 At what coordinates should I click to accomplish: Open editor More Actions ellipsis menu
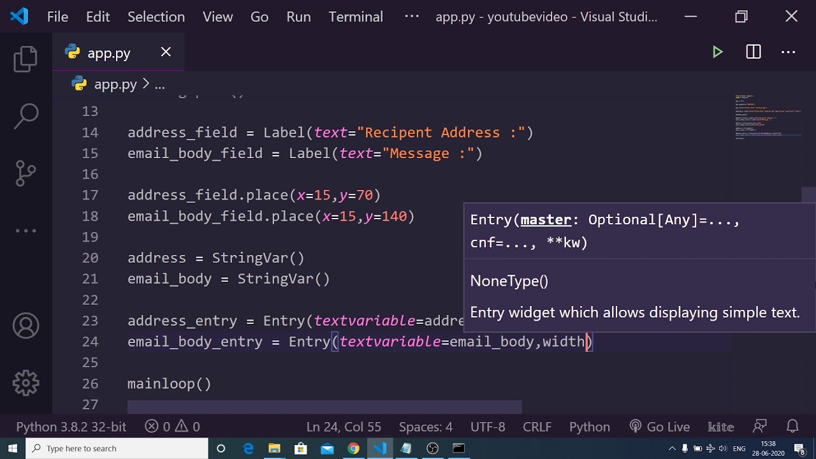point(789,52)
